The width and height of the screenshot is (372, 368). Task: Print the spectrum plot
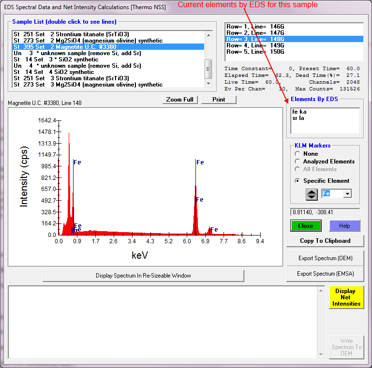pos(219,100)
